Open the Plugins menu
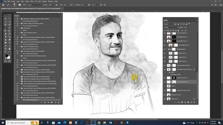 (44, 1)
